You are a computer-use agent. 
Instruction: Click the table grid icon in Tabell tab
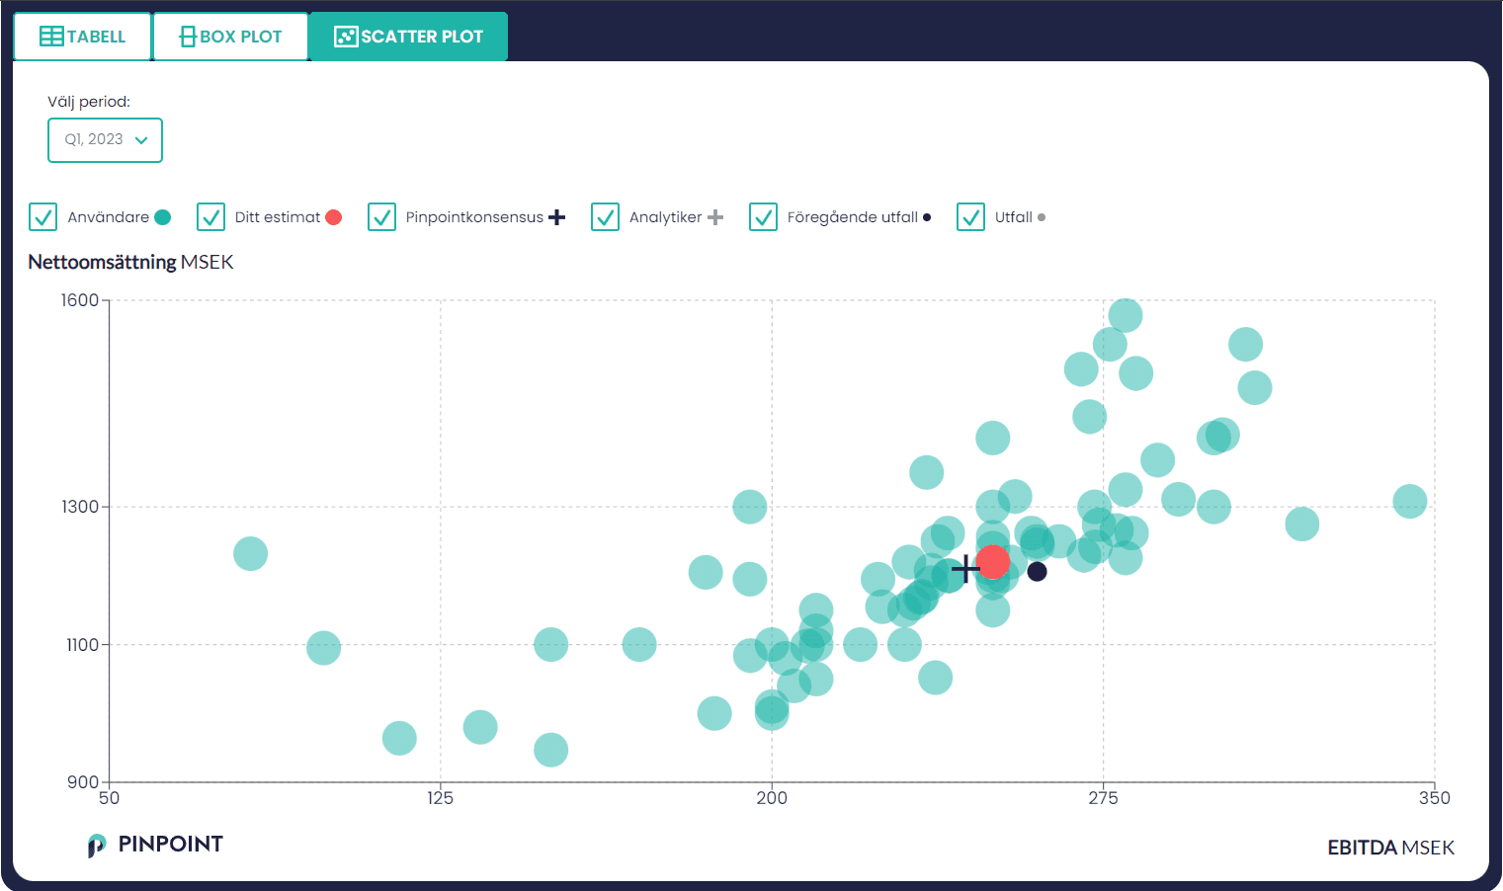click(x=51, y=37)
